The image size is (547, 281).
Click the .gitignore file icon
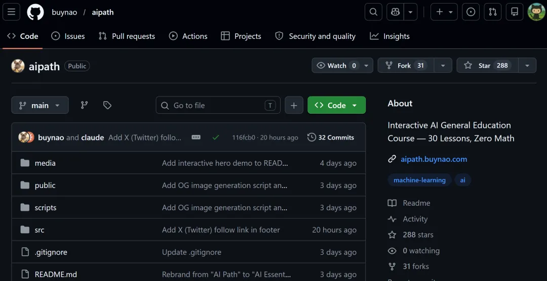25,252
